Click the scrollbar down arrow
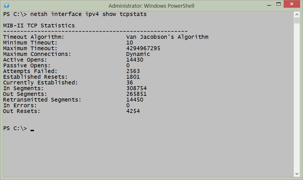Screen dimensions: 303x180 pyautogui.click(x=296, y=173)
